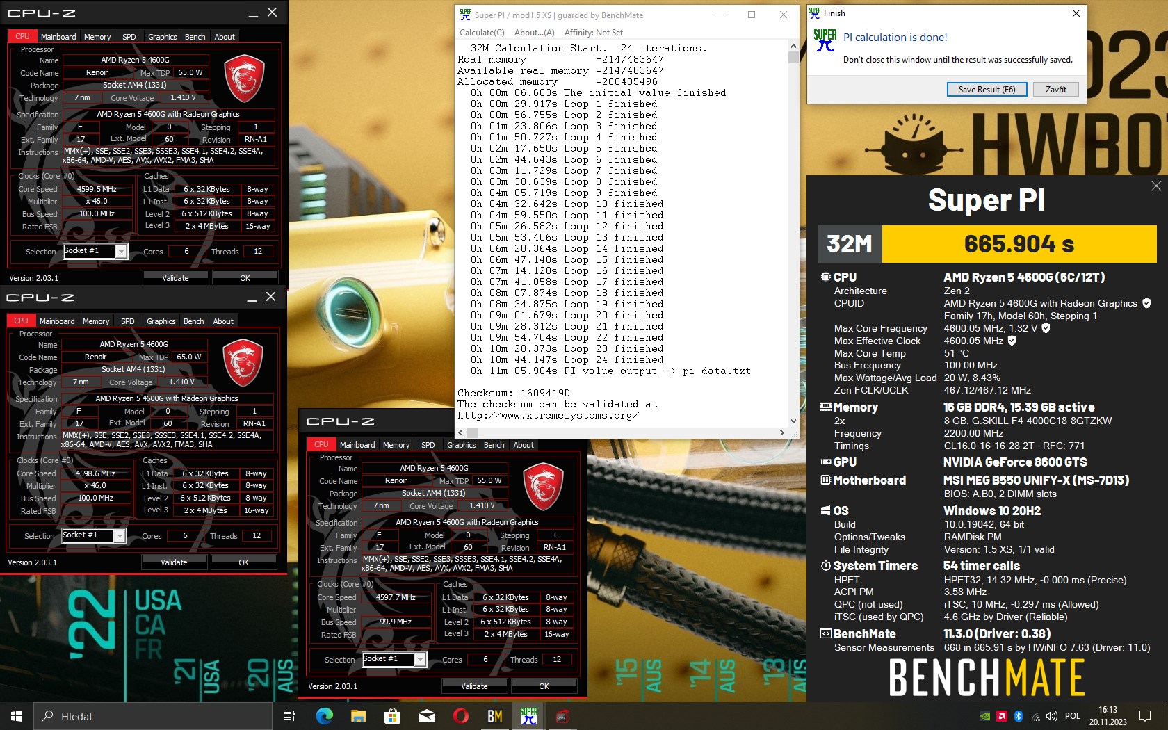This screenshot has width=1168, height=730.
Task: Launch Opera browser from the taskbar
Action: tap(460, 716)
